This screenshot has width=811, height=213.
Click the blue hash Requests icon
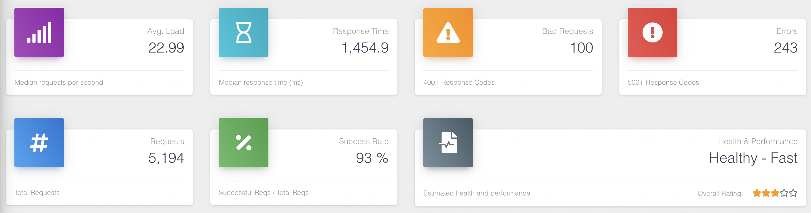[x=39, y=142]
